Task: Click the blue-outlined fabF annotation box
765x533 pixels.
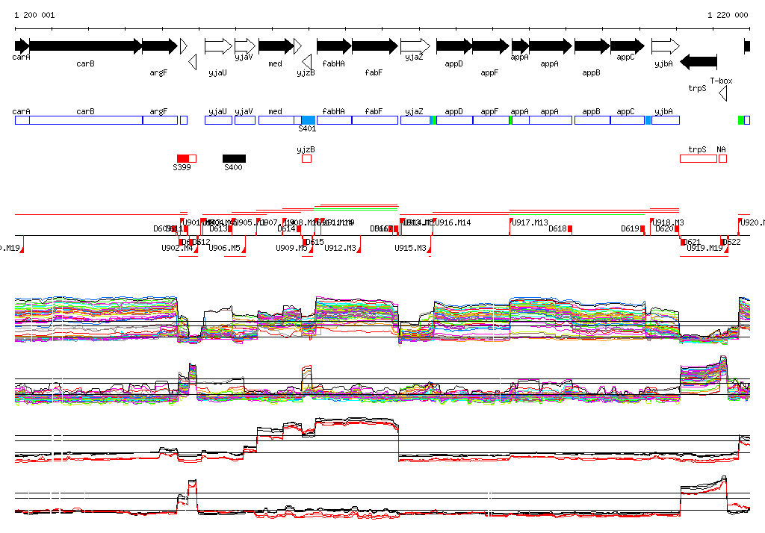Action: tap(375, 120)
